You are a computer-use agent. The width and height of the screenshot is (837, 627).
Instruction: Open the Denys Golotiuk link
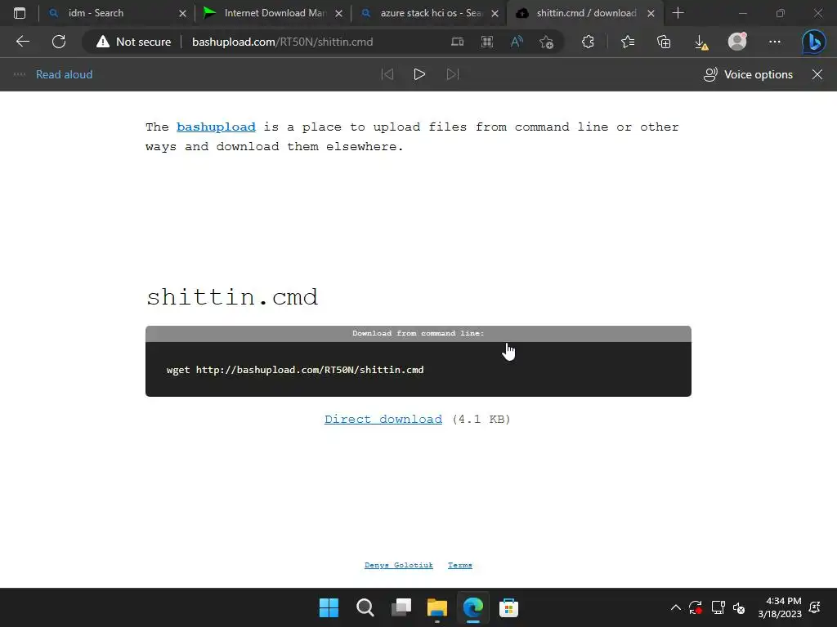399,565
